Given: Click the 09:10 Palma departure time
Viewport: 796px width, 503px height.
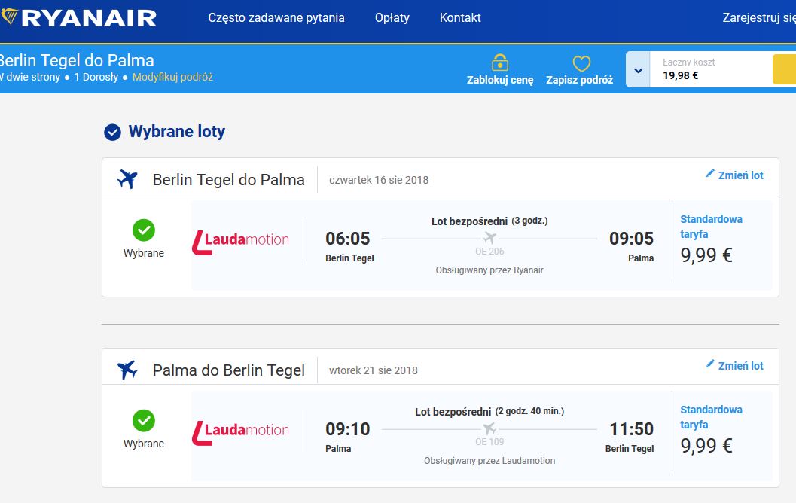Looking at the screenshot, I should pyautogui.click(x=348, y=429).
